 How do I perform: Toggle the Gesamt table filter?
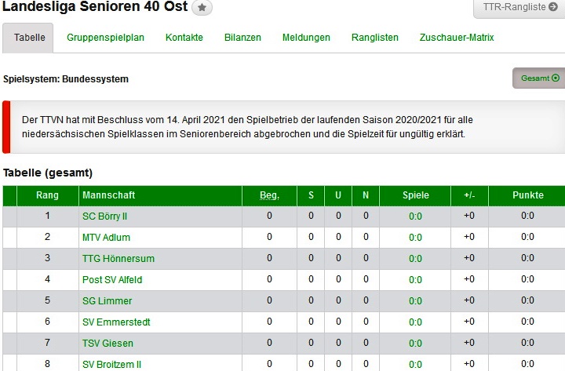pyautogui.click(x=539, y=78)
